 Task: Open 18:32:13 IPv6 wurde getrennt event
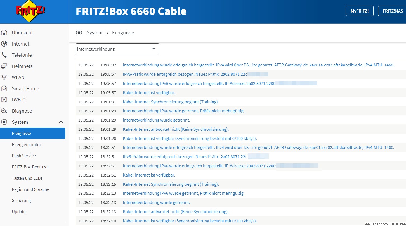pos(184,193)
